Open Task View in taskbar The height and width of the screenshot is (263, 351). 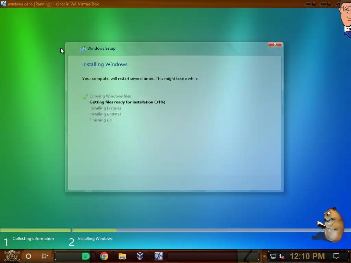coord(45,256)
